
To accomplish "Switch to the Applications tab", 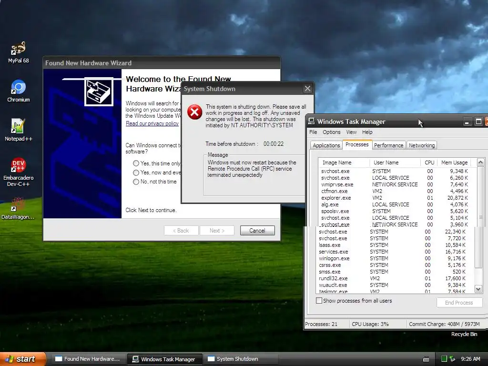I will pyautogui.click(x=326, y=145).
